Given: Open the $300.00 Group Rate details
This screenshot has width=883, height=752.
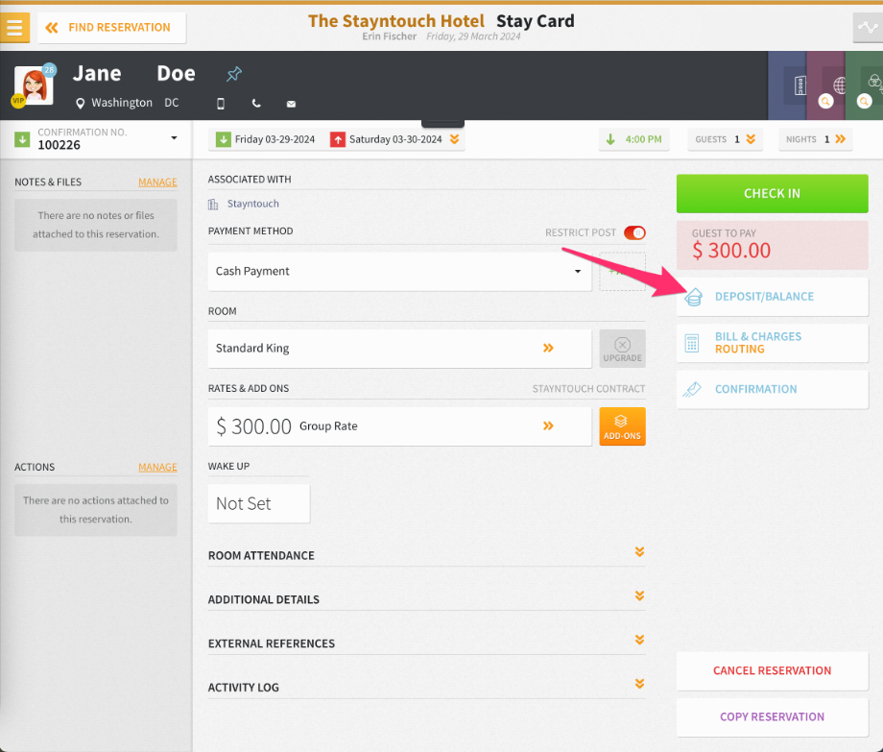Looking at the screenshot, I should 400,426.
